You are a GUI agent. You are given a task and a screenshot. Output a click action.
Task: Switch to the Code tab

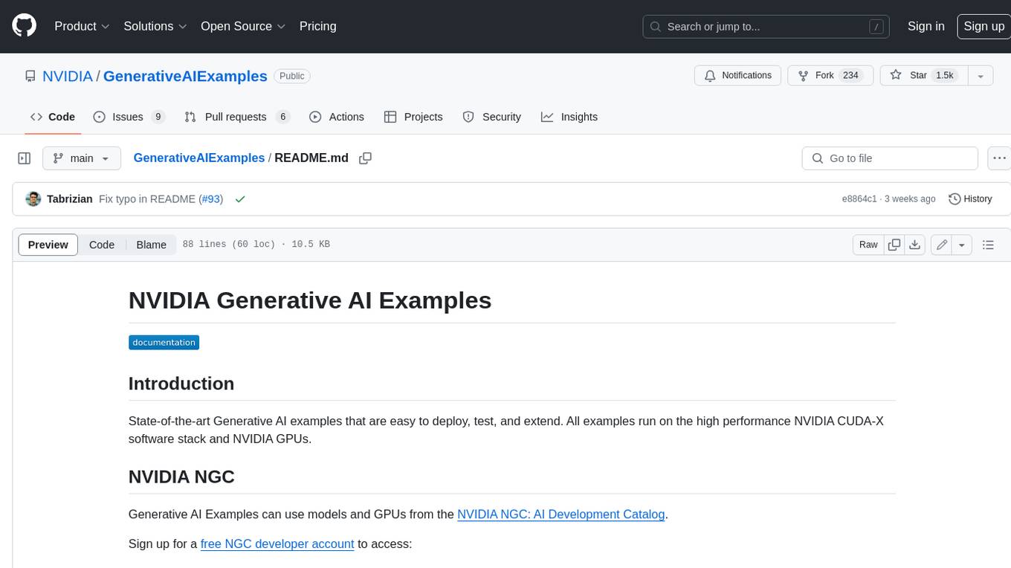point(53,117)
